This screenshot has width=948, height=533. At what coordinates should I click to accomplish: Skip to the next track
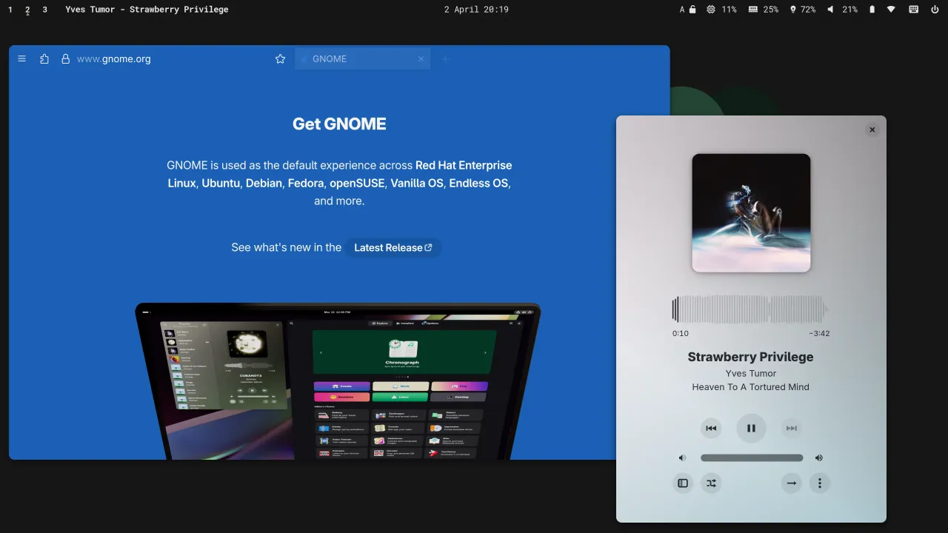point(792,428)
